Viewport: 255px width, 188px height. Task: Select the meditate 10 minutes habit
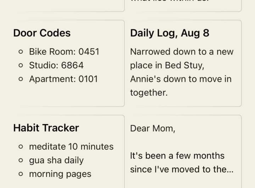click(71, 146)
